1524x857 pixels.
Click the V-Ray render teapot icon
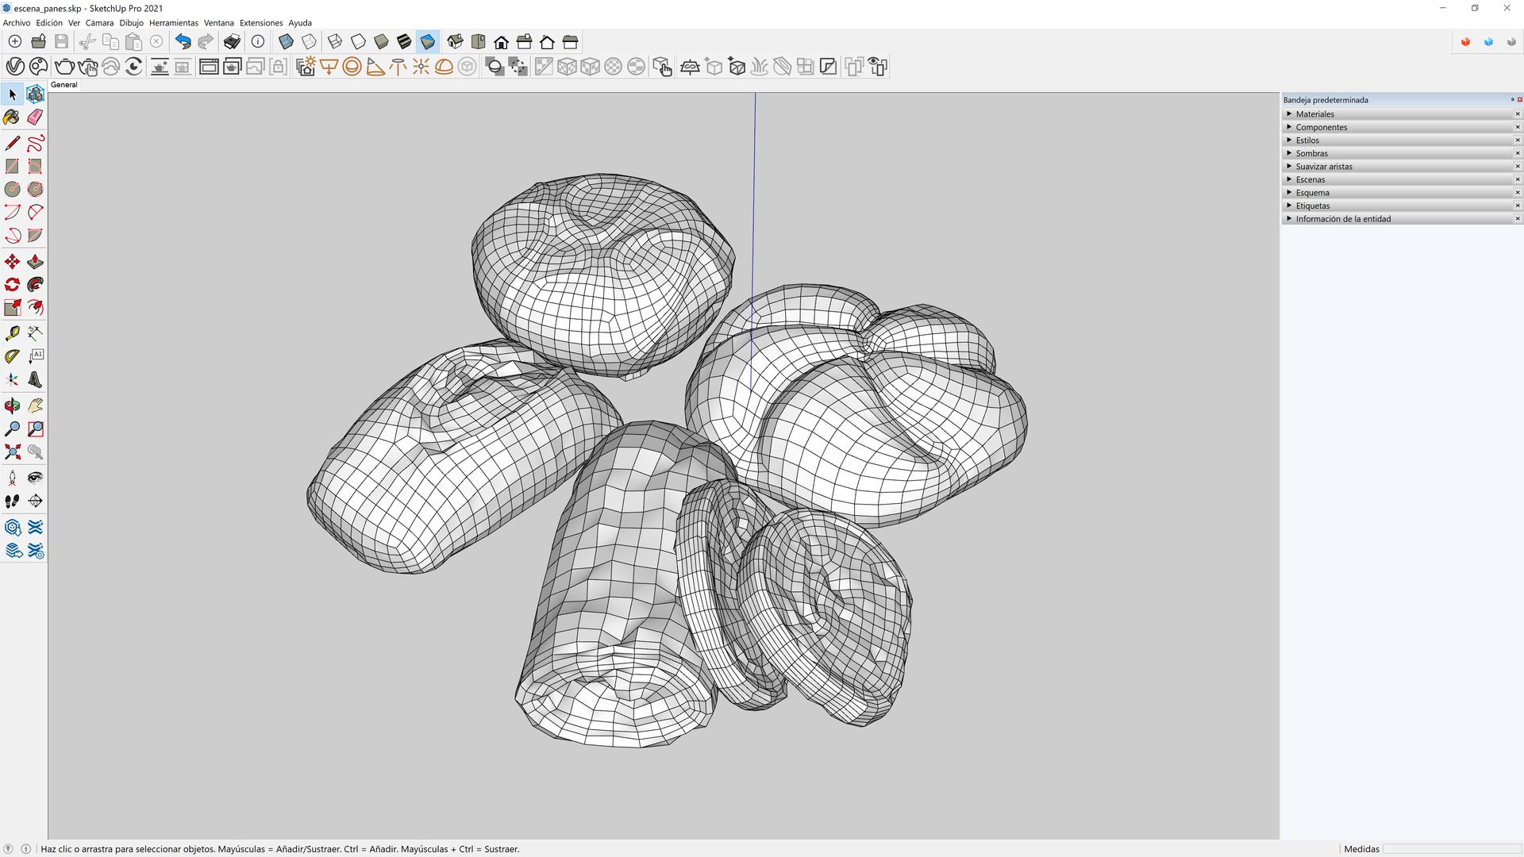tap(64, 67)
